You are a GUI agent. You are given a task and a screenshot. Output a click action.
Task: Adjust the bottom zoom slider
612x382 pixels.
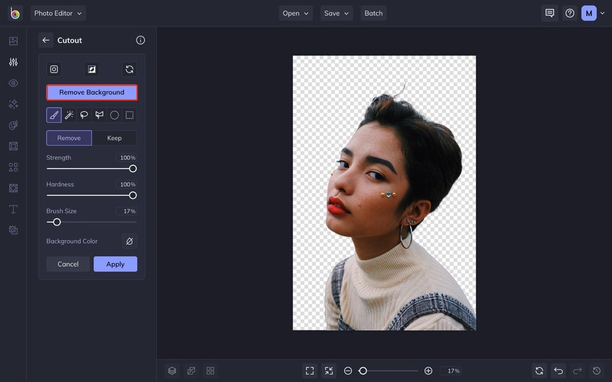pyautogui.click(x=388, y=371)
